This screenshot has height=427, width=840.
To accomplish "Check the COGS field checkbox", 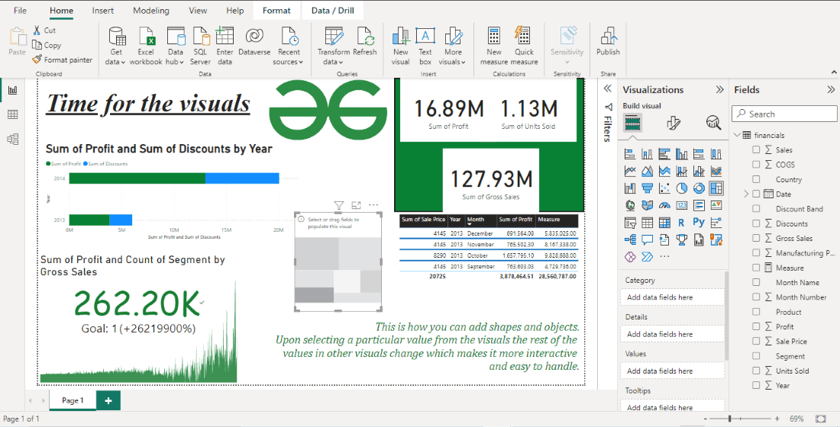I will pyautogui.click(x=756, y=164).
